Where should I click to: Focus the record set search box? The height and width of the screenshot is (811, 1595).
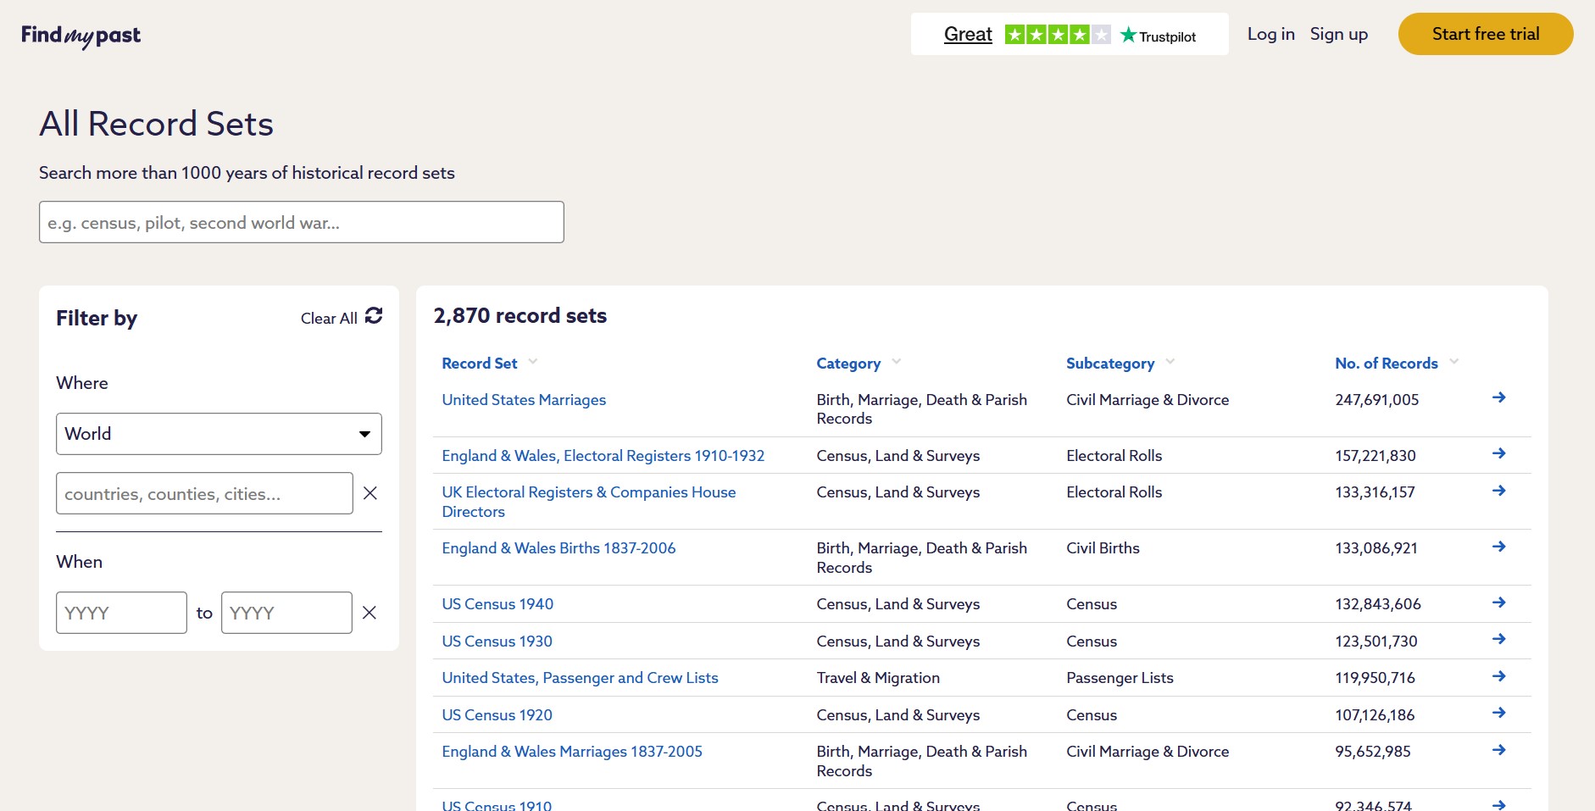tap(301, 222)
